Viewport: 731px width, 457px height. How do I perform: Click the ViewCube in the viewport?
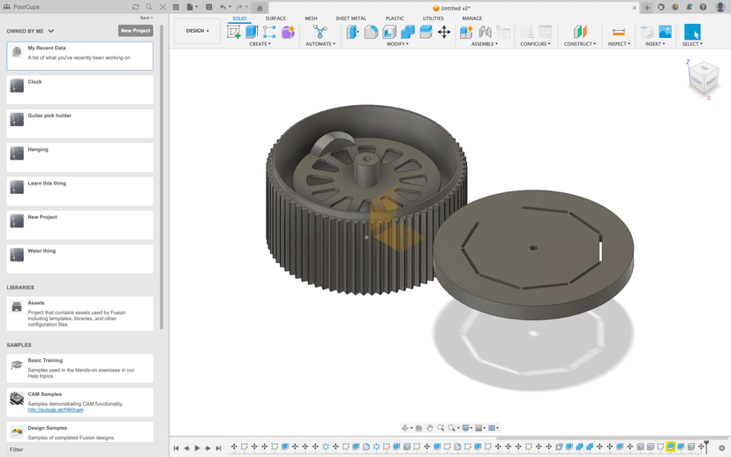tap(703, 78)
